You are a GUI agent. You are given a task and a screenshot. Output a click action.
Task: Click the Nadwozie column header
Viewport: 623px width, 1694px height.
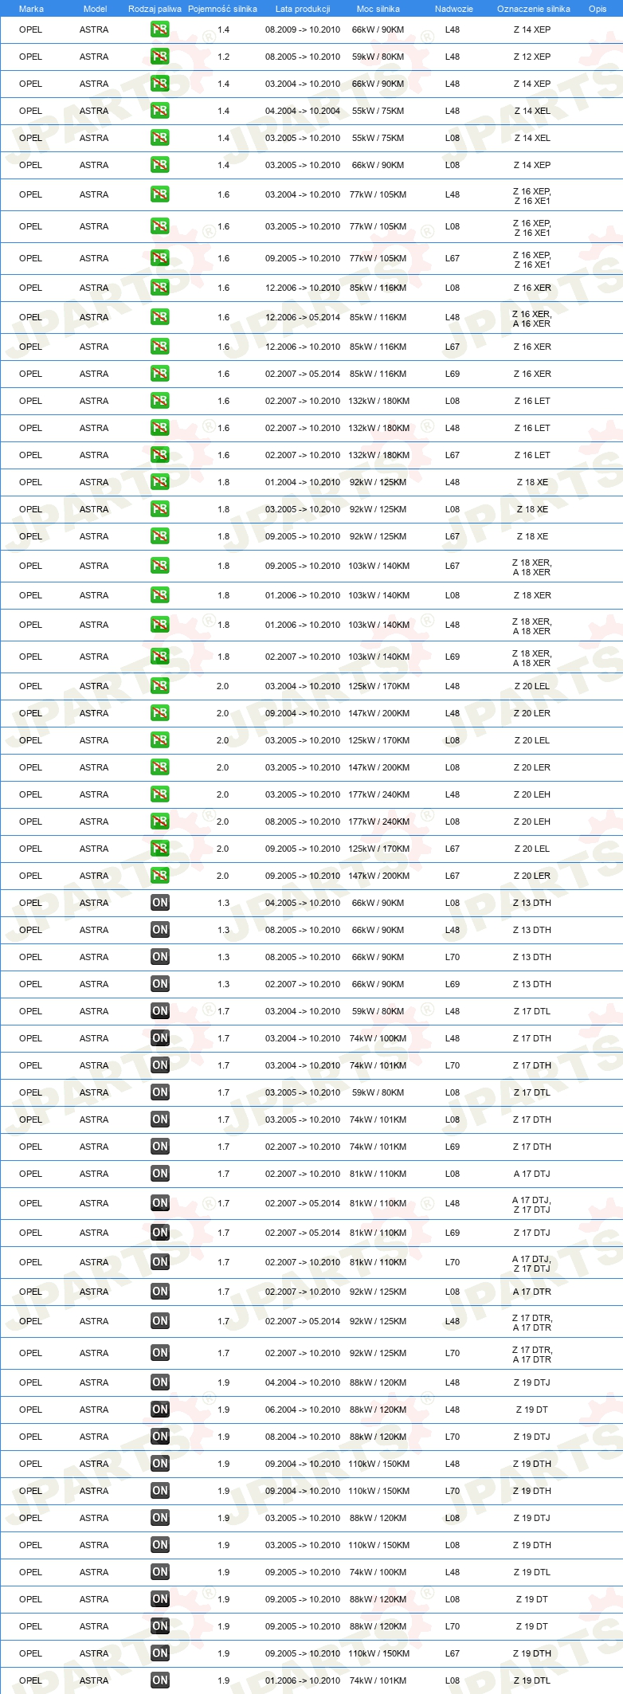point(454,9)
